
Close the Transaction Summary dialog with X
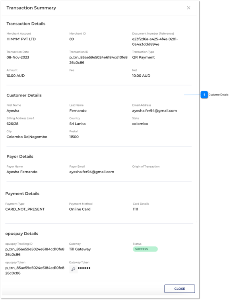(x=188, y=8)
